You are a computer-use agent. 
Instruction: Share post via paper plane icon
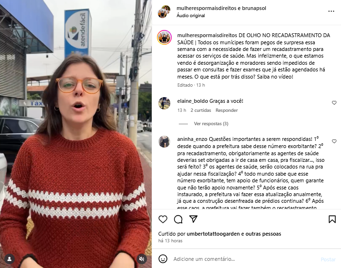pyautogui.click(x=194, y=219)
